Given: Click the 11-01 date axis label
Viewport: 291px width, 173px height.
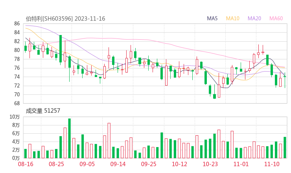Looking at the screenshot, I should pyautogui.click(x=241, y=164).
